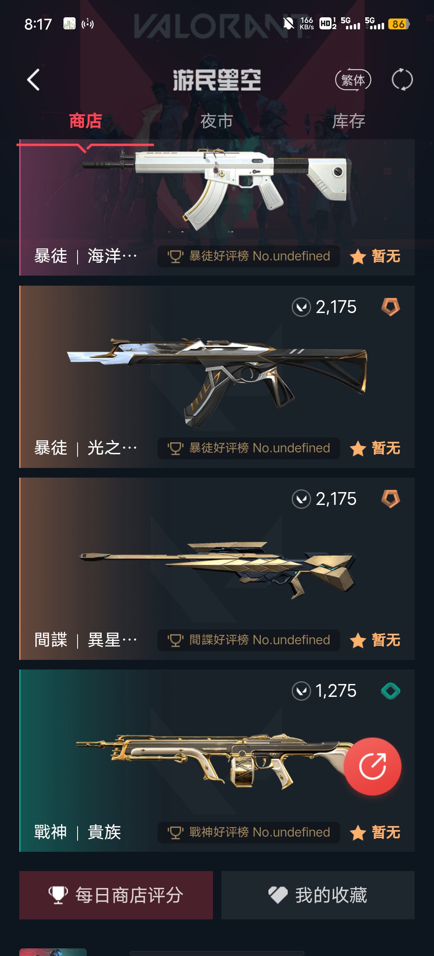Open 間諜好评榜 ranking badge
This screenshot has width=434, height=956.
click(249, 640)
